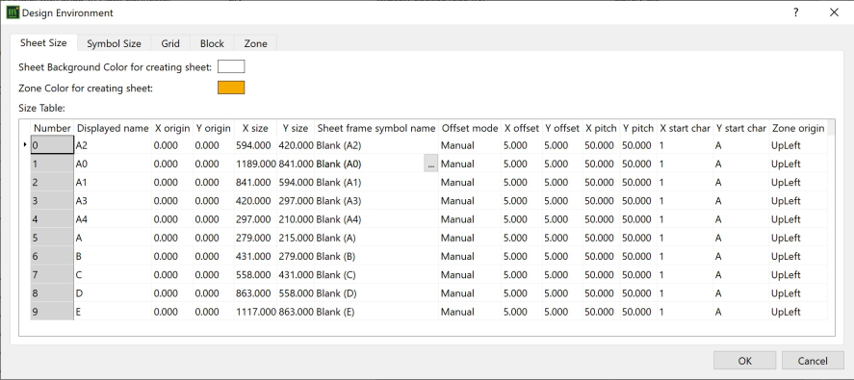Pick the orange Zone Color swatch
854x380 pixels.
click(x=231, y=88)
